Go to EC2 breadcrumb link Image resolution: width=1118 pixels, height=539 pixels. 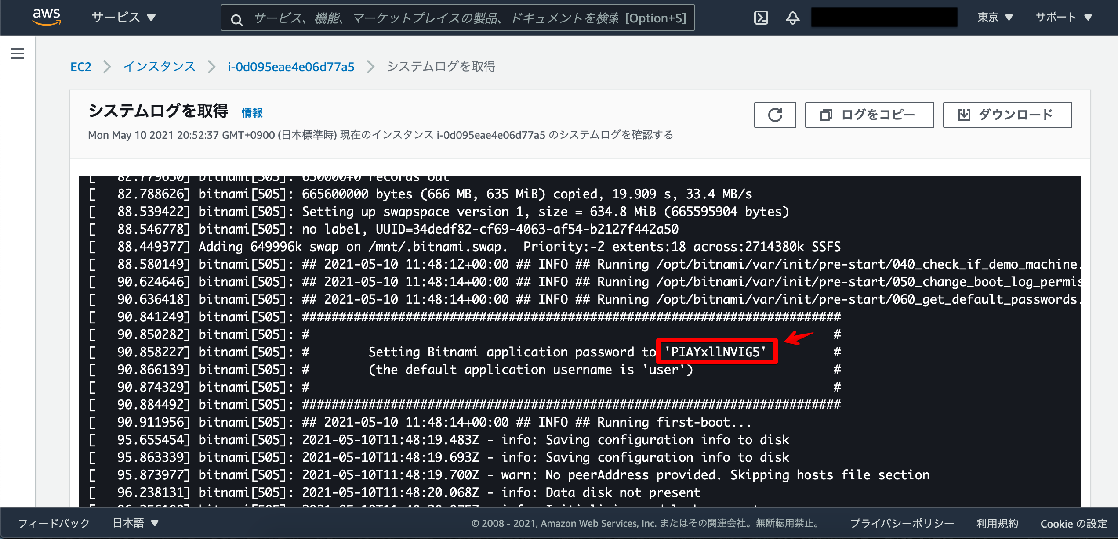point(81,67)
